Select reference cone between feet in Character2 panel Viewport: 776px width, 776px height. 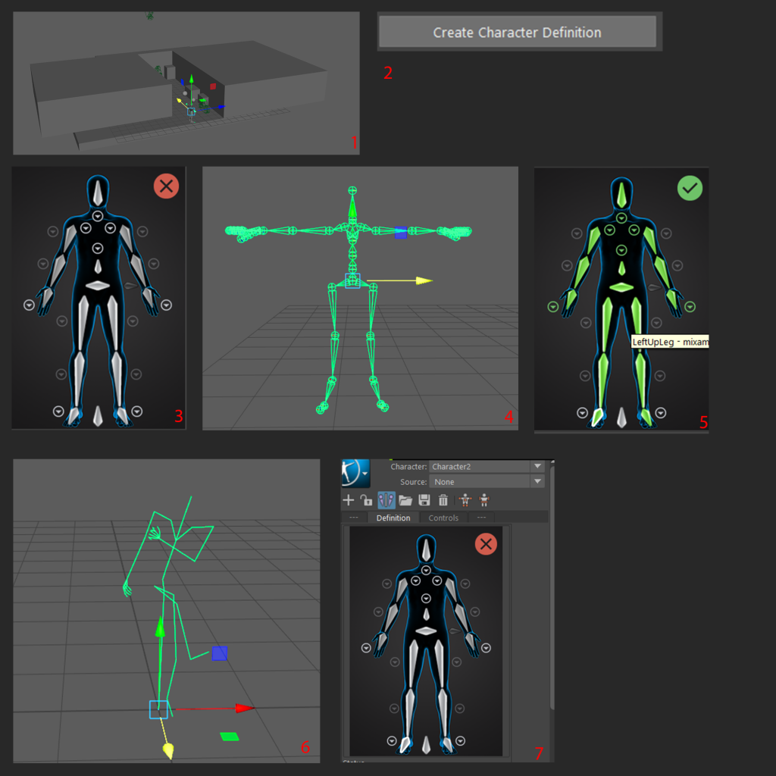(426, 745)
